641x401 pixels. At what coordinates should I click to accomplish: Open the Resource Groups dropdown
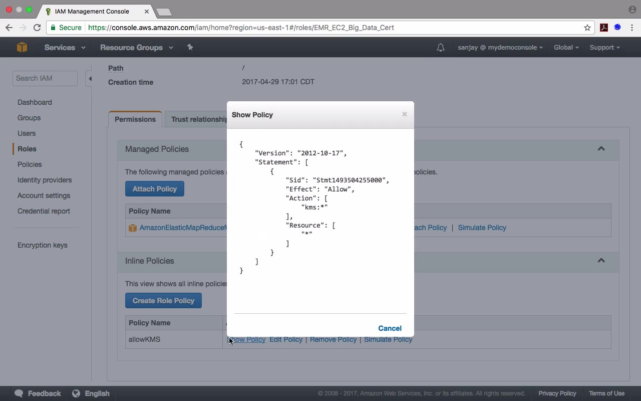[136, 48]
